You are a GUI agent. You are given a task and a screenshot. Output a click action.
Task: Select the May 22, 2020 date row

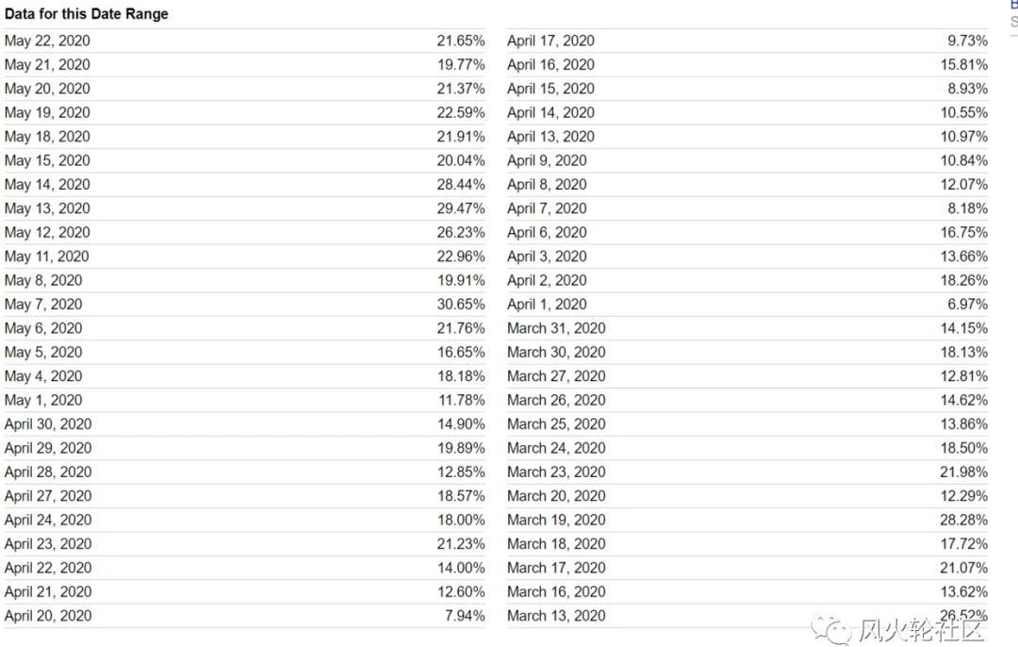[47, 41]
